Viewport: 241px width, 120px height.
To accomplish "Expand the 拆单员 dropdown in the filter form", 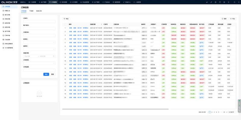I will (x=39, y=42).
